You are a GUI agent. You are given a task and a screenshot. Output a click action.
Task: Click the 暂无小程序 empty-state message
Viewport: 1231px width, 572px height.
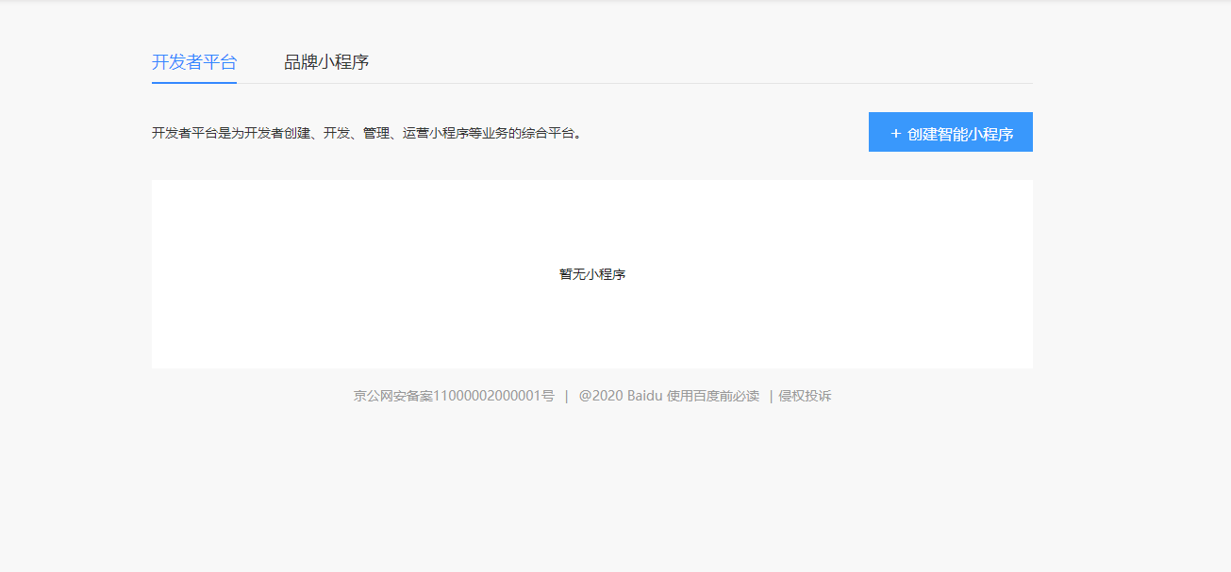click(x=592, y=274)
